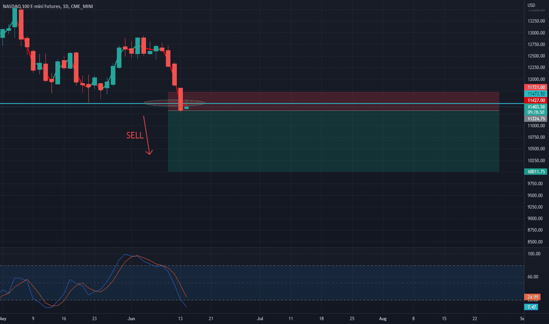This screenshot has height=324, width=549.
Task: Click the Jun label on time axis
Action: coord(131,318)
